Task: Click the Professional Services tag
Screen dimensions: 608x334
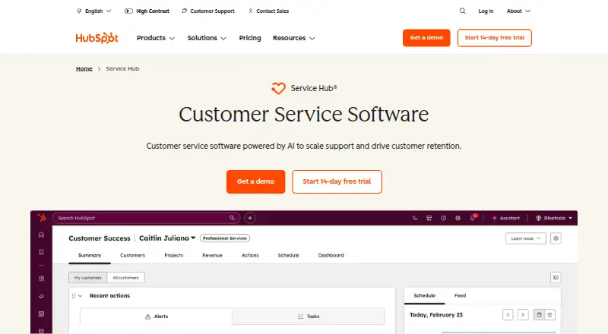Action: pyautogui.click(x=225, y=238)
